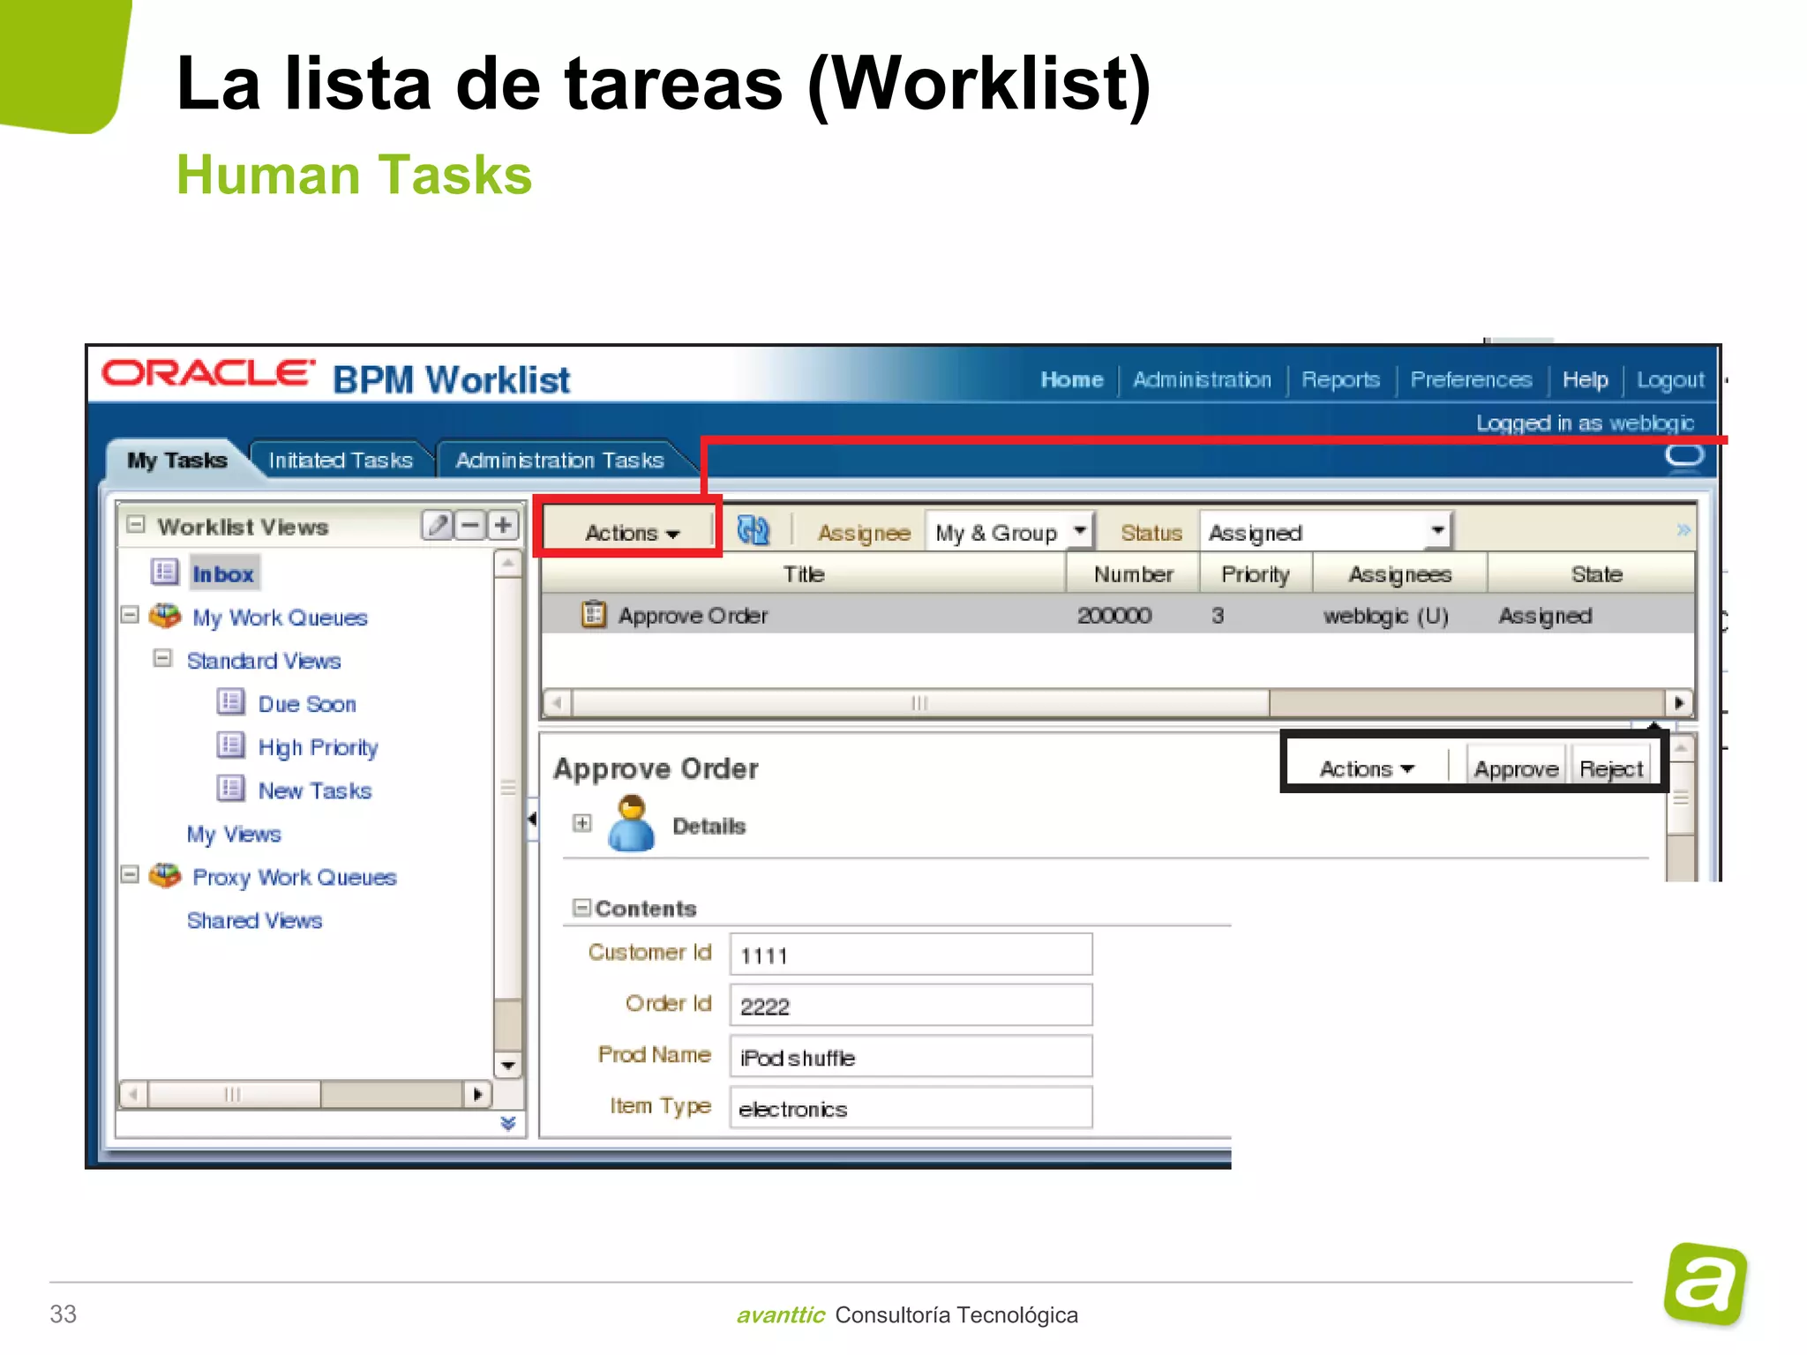Sort by the Assignees column header

pyautogui.click(x=1400, y=573)
